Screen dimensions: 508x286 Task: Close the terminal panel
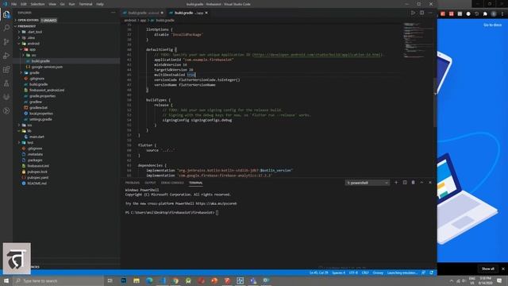430,183
